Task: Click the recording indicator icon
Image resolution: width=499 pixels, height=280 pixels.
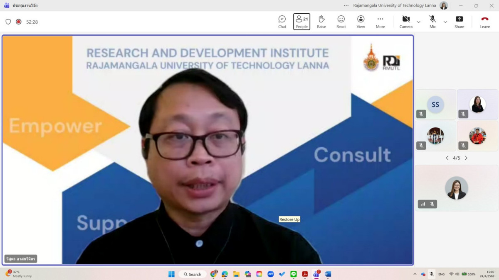Action: 19,22
